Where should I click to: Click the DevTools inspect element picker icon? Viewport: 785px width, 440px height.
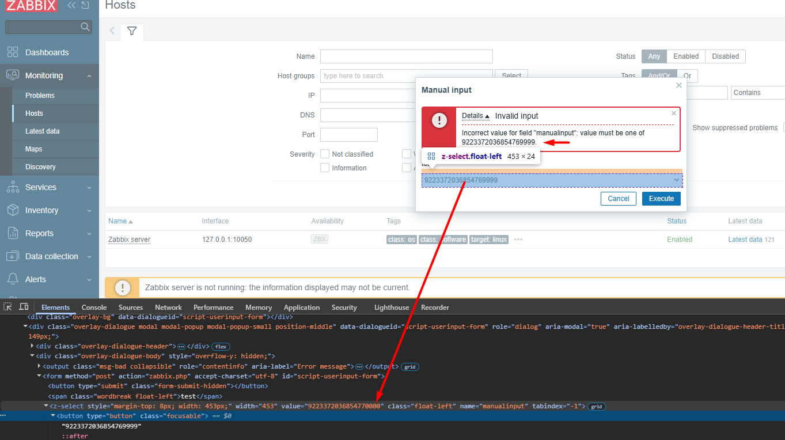coord(7,307)
